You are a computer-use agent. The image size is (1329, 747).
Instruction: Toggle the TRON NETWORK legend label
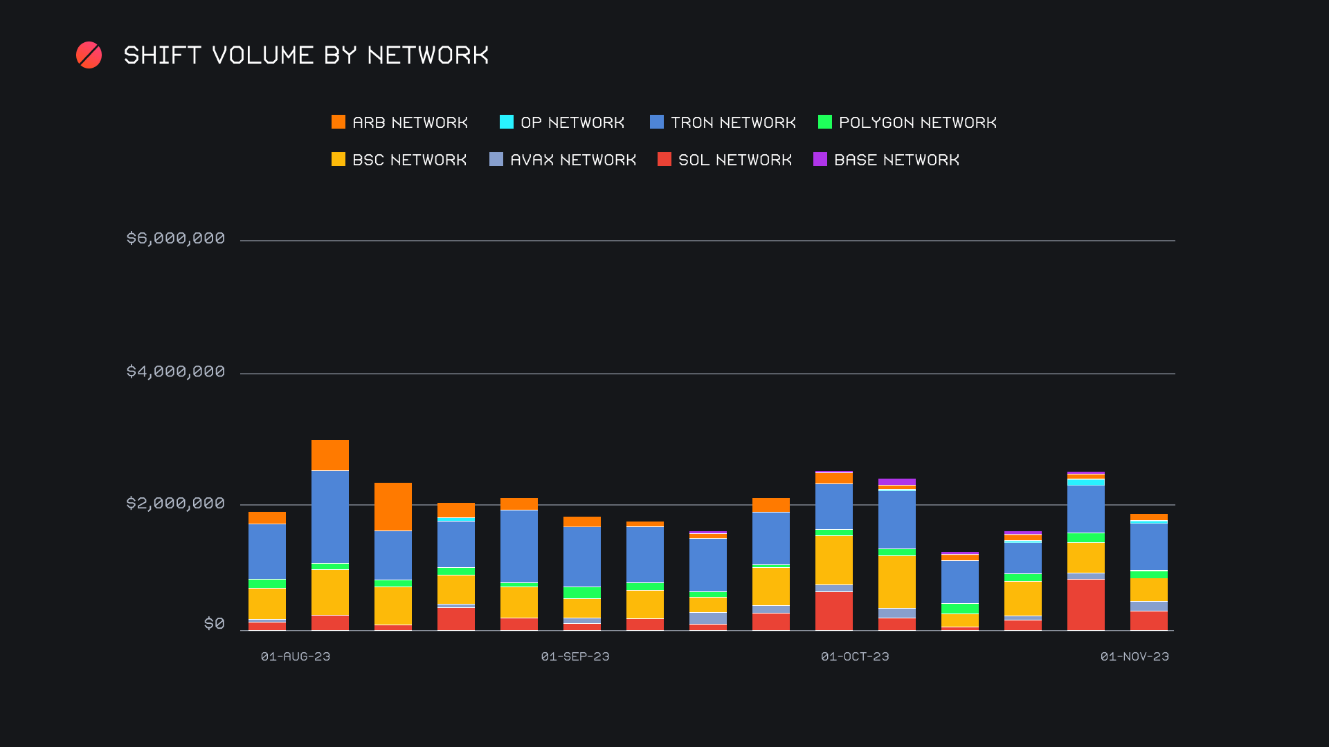733,122
